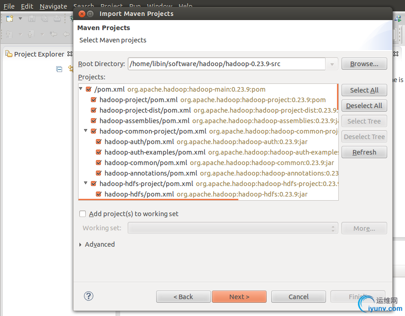Click the Previous Annotation up-arrow icon
405x316 pixels.
point(31,34)
